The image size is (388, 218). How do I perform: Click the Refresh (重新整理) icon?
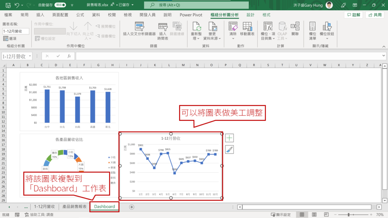tap(197, 26)
